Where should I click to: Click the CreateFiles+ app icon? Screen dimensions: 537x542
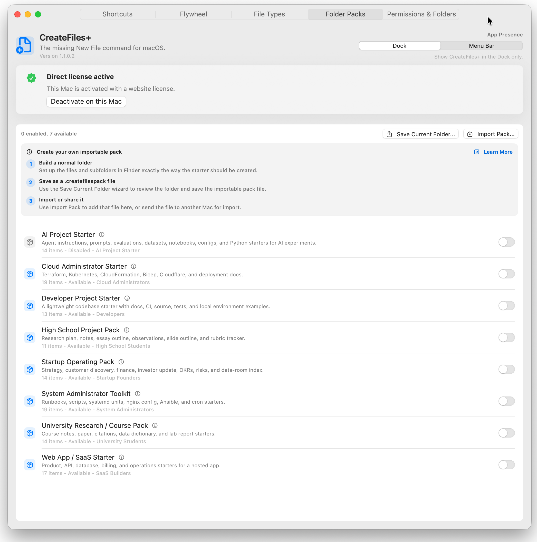(25, 45)
